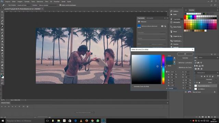219x123 pixels.
Task: Open the Arquivo menu
Action: click(x=8, y=1)
